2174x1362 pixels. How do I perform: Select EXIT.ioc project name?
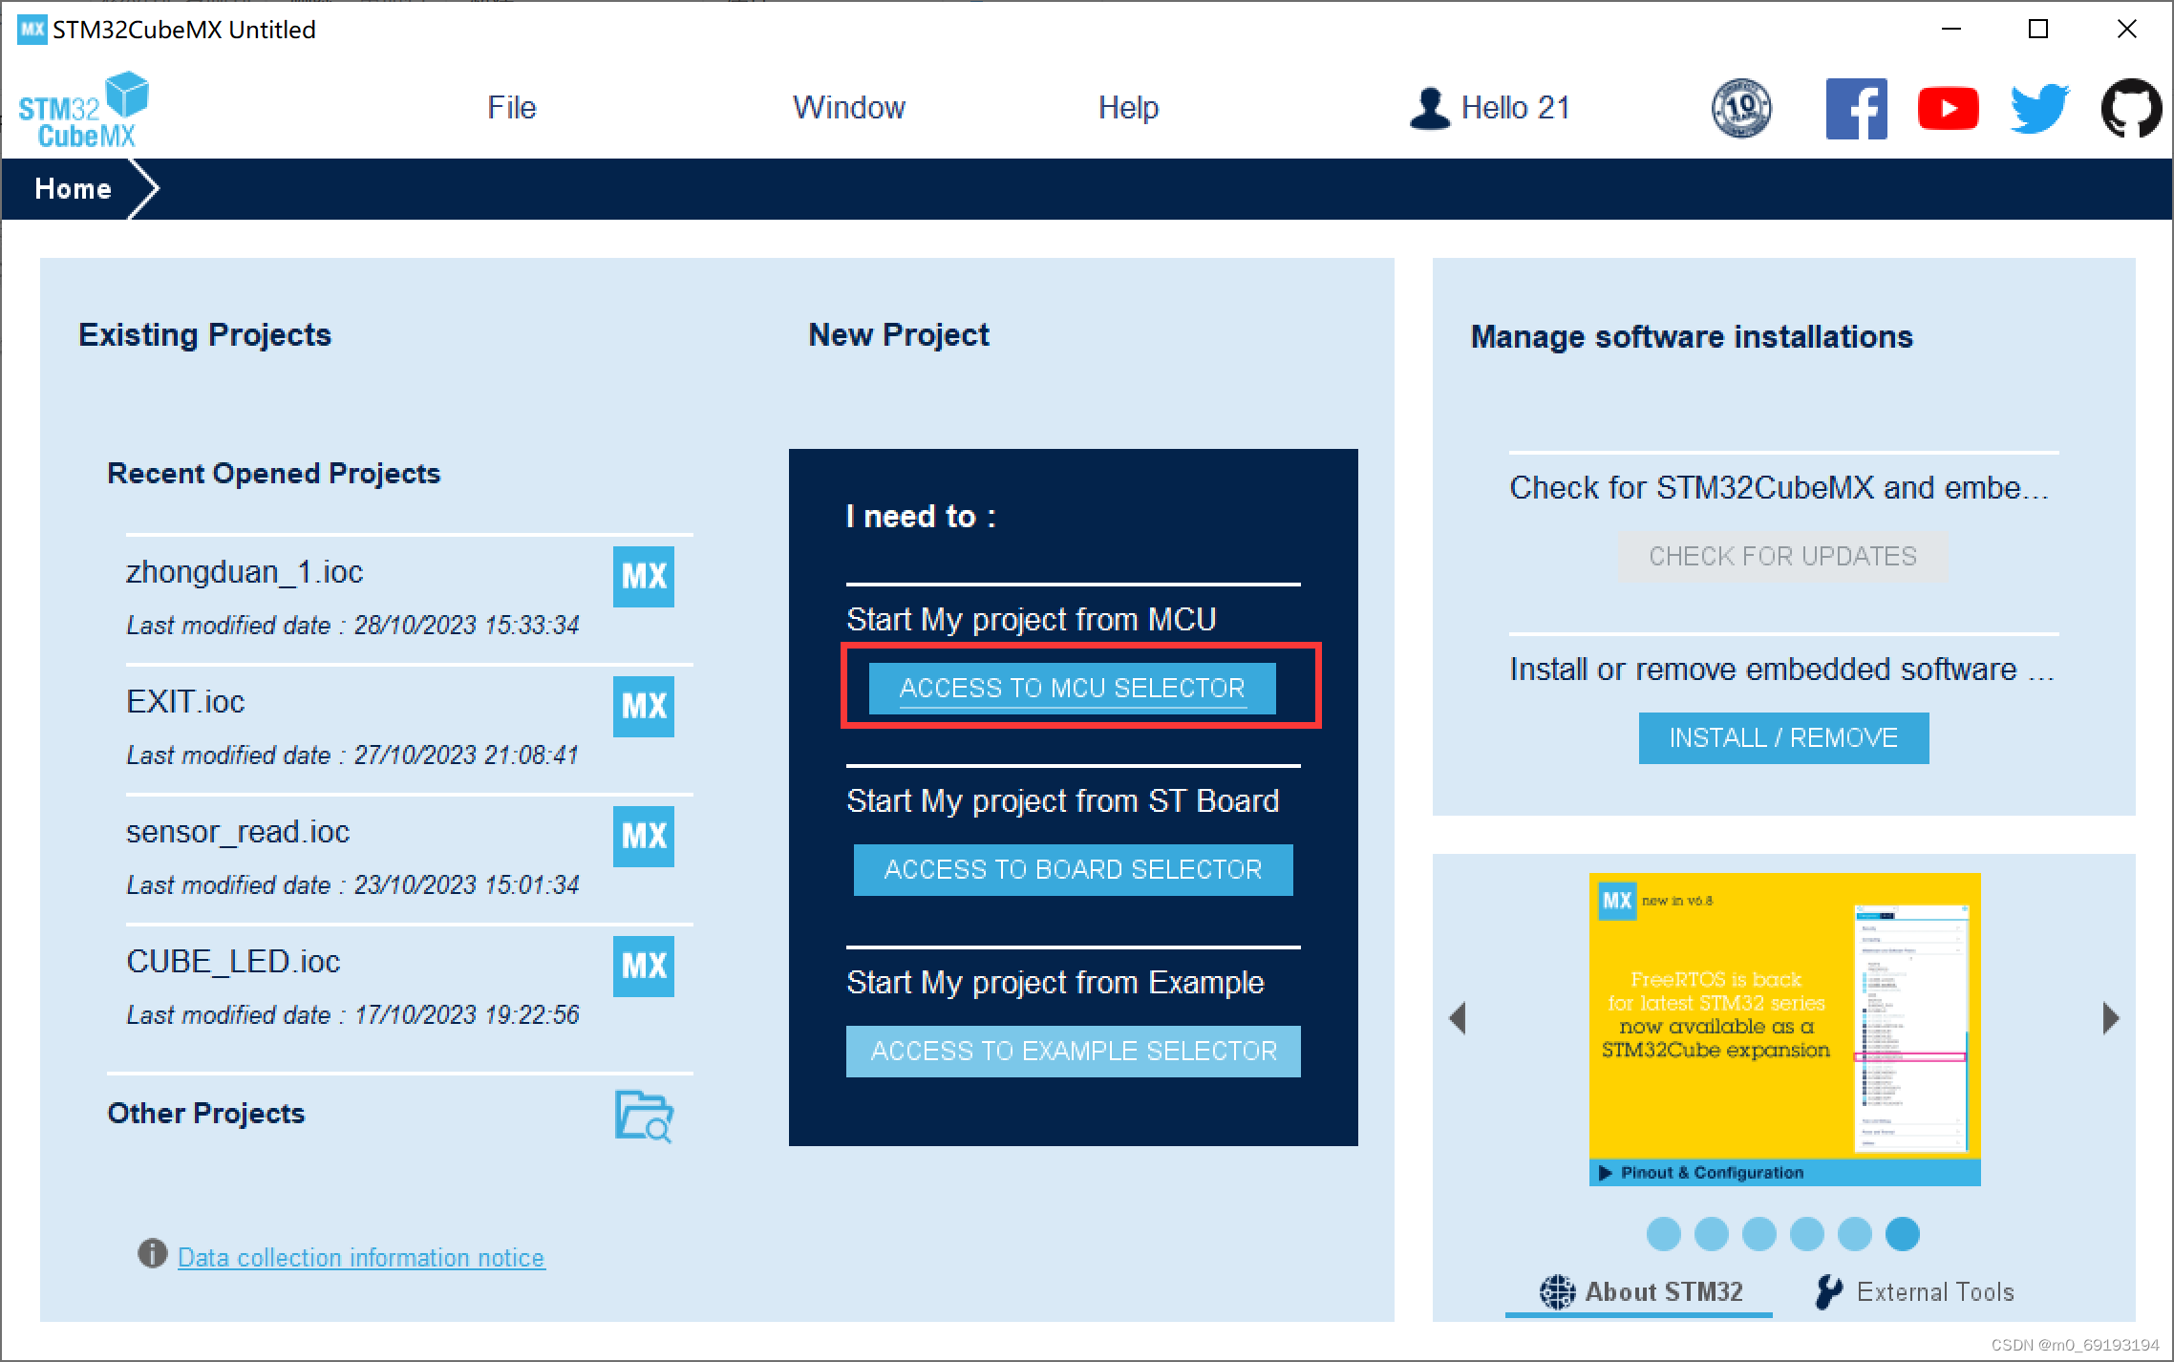click(185, 702)
